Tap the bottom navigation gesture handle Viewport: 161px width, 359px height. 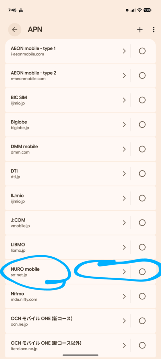80,355
